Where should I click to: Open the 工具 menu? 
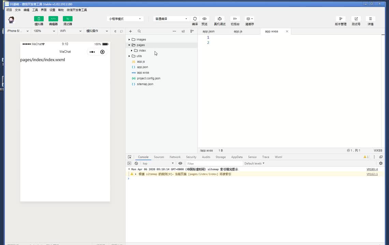(35, 10)
